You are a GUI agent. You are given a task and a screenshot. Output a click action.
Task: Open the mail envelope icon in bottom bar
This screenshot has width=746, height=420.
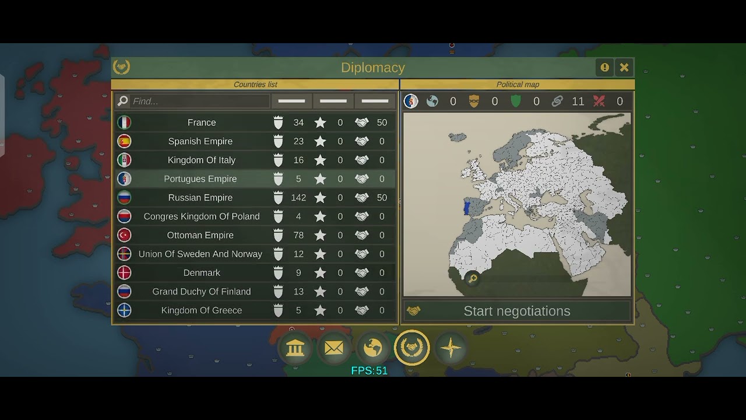[x=334, y=348]
